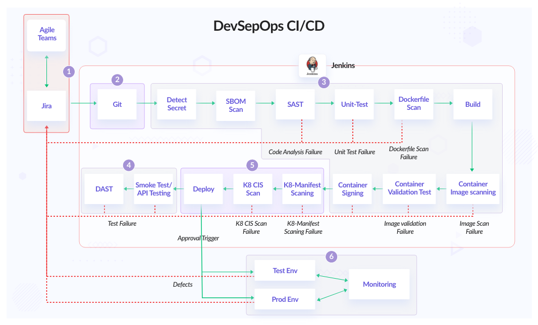The width and height of the screenshot is (538, 325).
Task: Open badge 4 above DAST group
Action: [129, 165]
